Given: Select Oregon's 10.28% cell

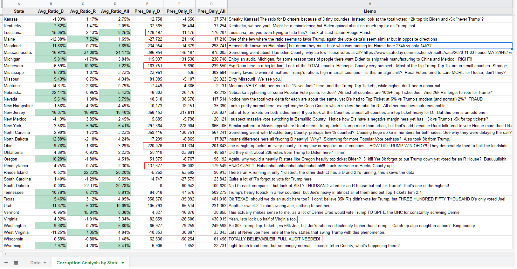Looking at the screenshot, I should point(51,159).
